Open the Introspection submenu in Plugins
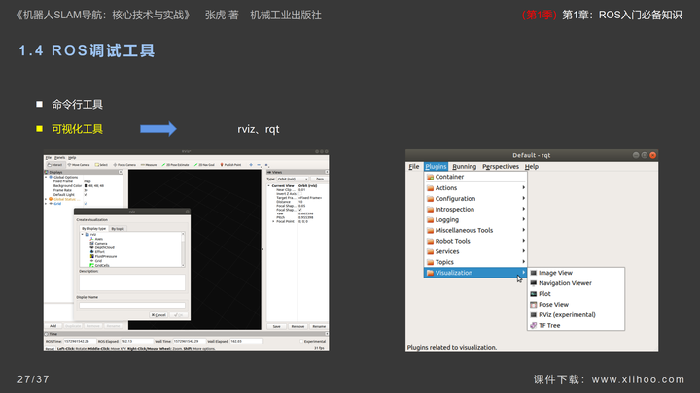The width and height of the screenshot is (700, 393). [x=475, y=210]
